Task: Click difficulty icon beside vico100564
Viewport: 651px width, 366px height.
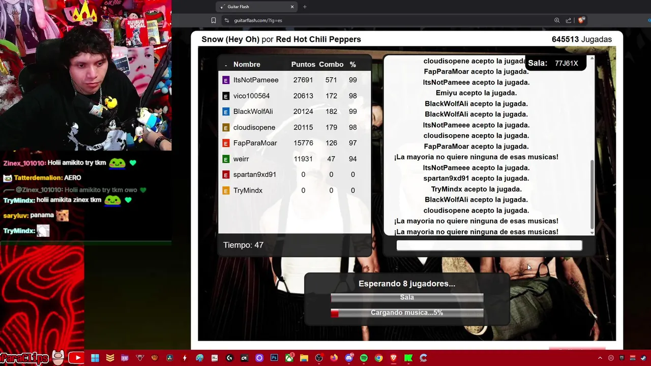Action: pyautogui.click(x=226, y=96)
